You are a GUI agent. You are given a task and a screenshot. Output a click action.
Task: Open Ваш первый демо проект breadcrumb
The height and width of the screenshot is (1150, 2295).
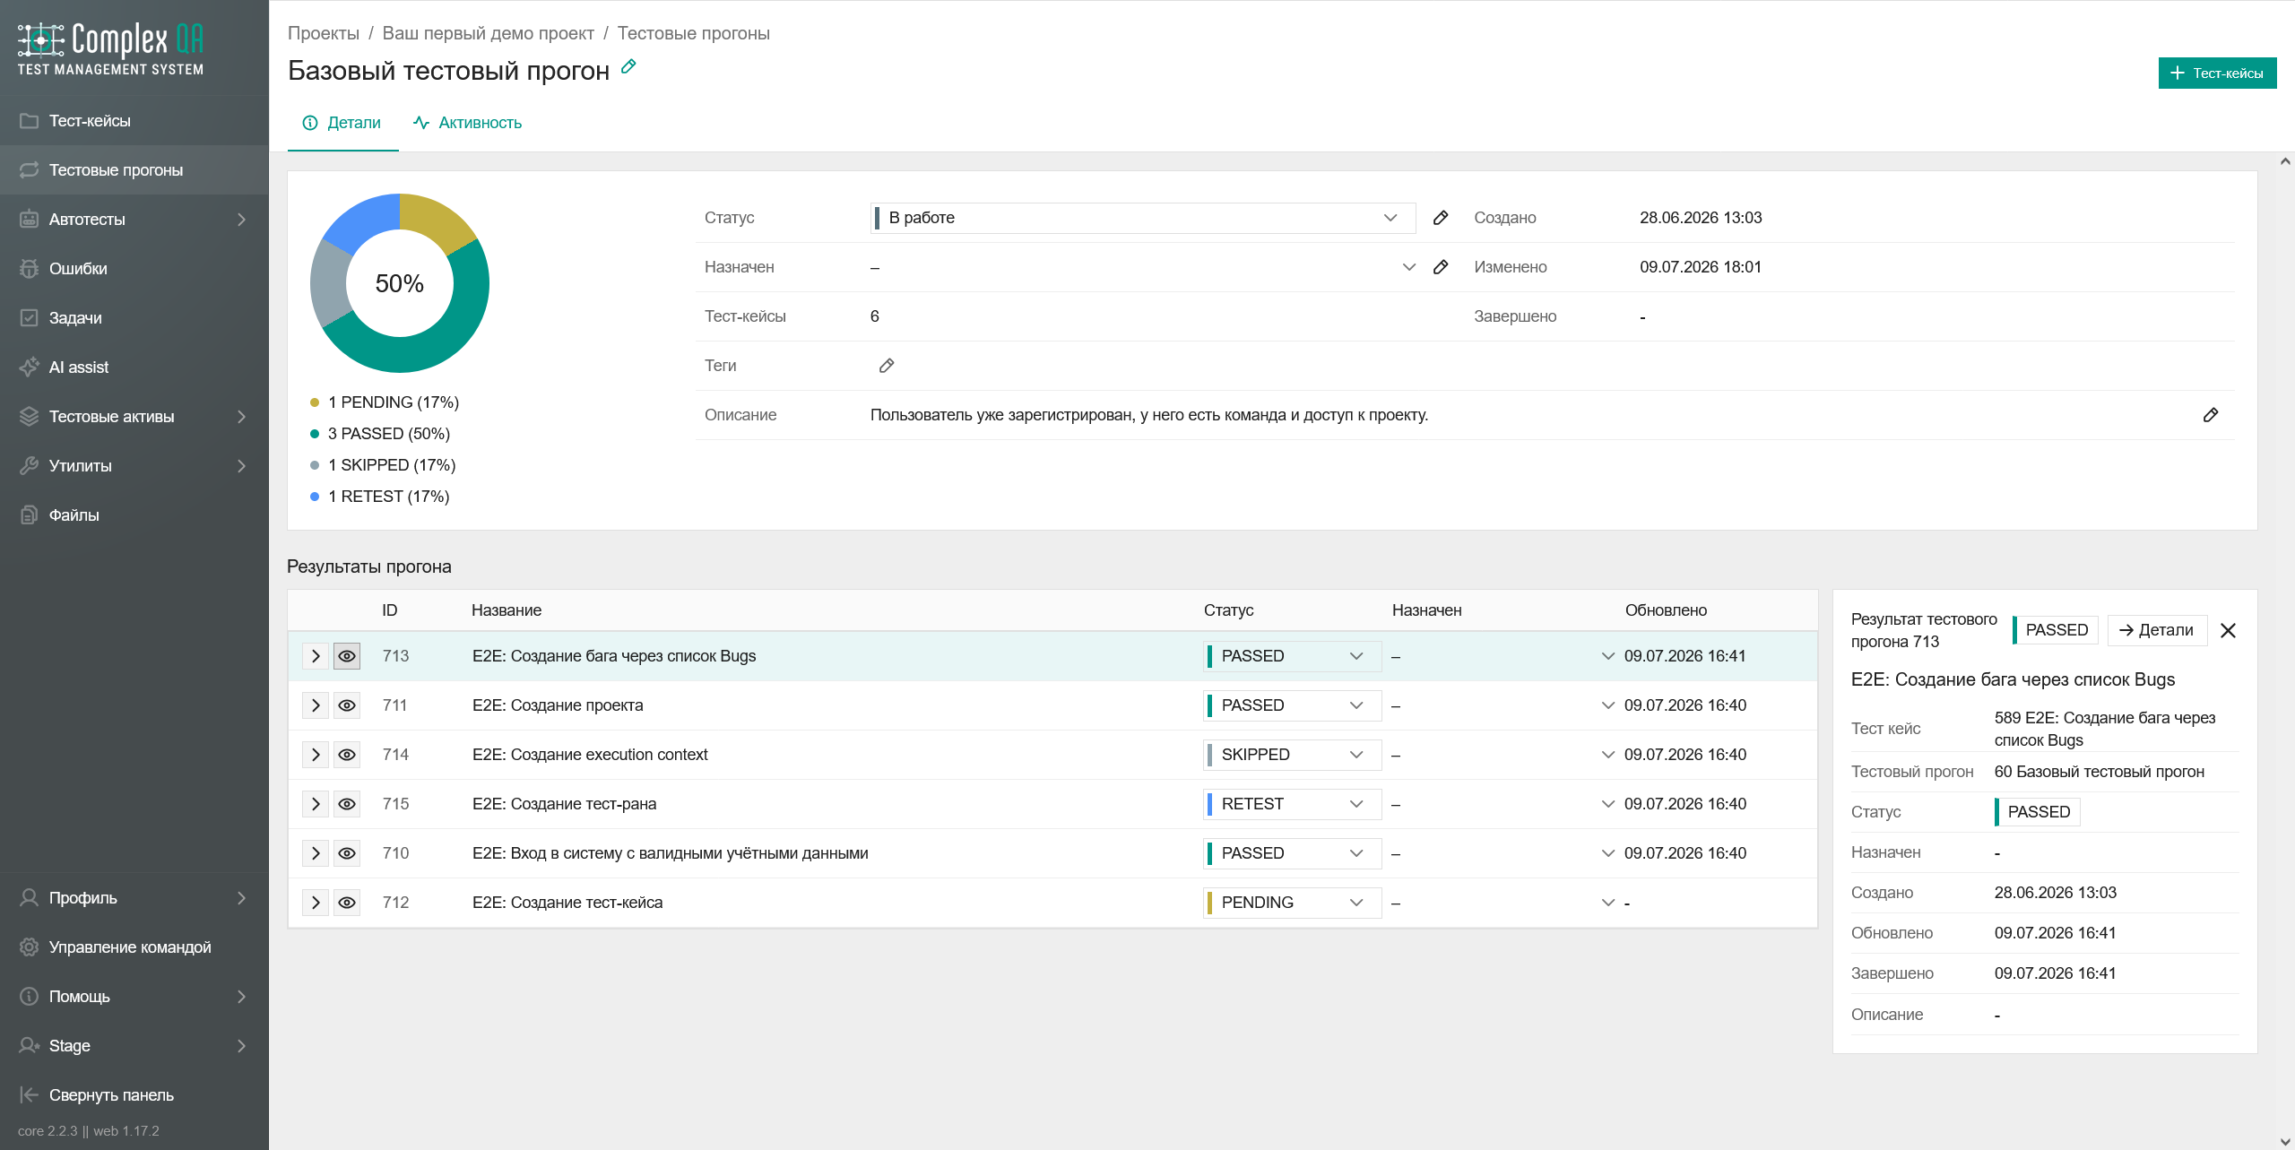tap(489, 33)
